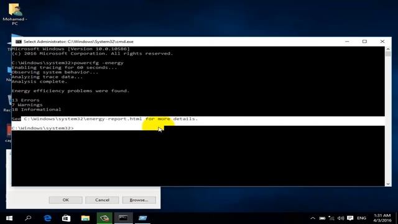Viewport: 398px width, 224px height.
Task: Click the '13 Errors' line
Action: [25, 100]
